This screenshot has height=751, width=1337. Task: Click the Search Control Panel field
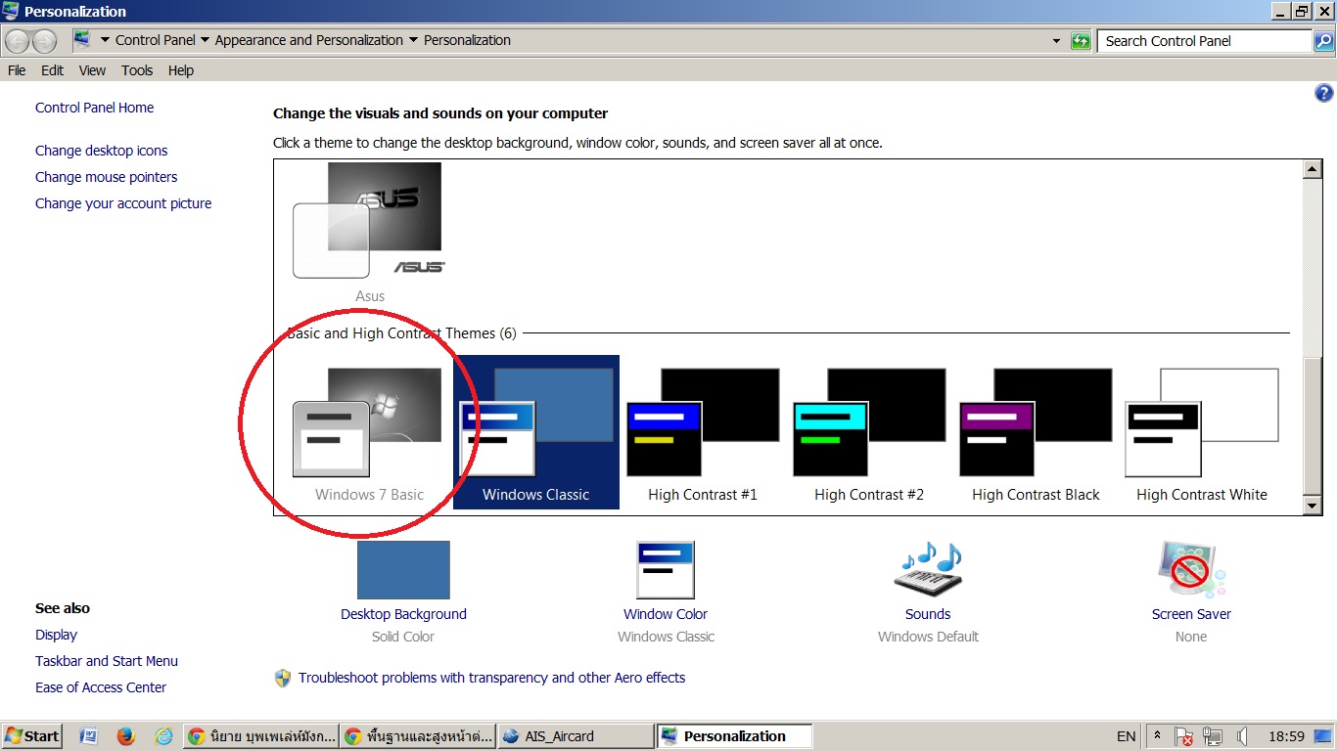click(1204, 41)
